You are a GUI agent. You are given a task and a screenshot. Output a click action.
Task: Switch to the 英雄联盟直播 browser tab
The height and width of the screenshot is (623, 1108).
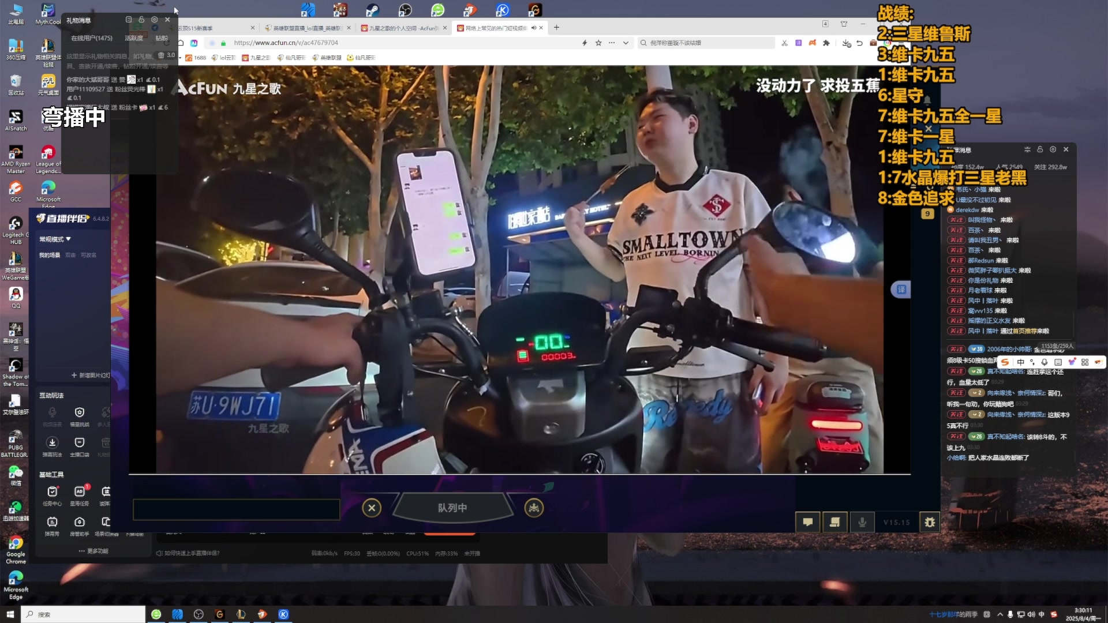[308, 28]
